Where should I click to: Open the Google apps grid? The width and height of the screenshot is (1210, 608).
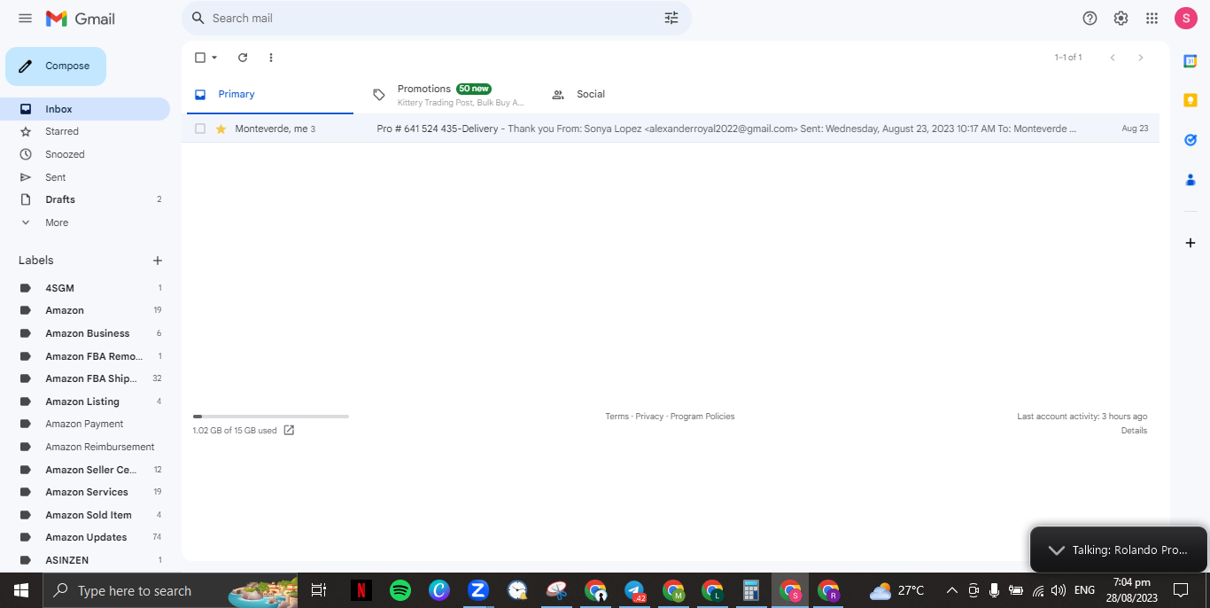click(1152, 19)
